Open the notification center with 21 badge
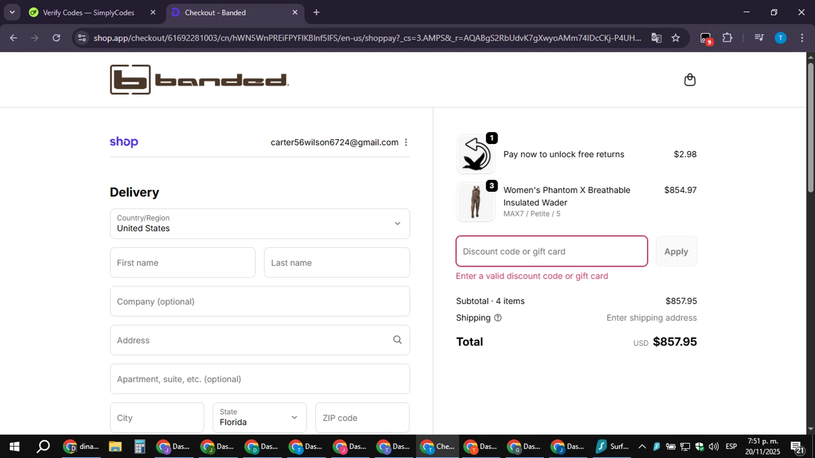The height and width of the screenshot is (458, 815). pos(798,447)
